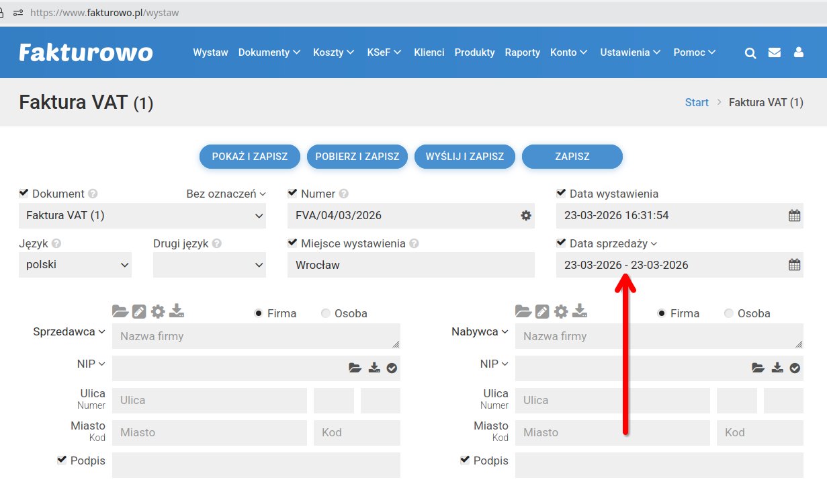Toggle the Miejsce wystawienia checkbox
Image resolution: width=827 pixels, height=482 pixels.
[x=293, y=243]
